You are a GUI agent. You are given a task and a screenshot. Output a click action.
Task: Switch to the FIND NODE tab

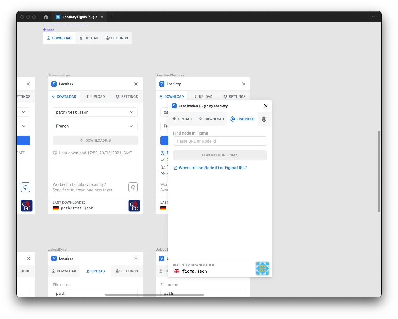pos(242,119)
